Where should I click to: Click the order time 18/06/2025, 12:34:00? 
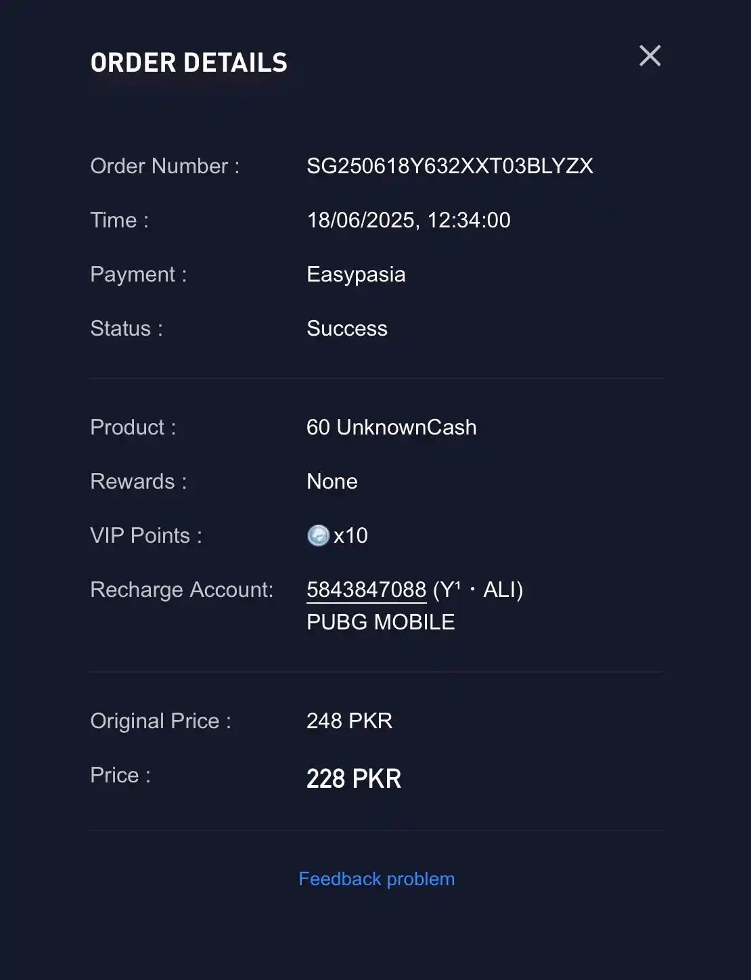409,220
